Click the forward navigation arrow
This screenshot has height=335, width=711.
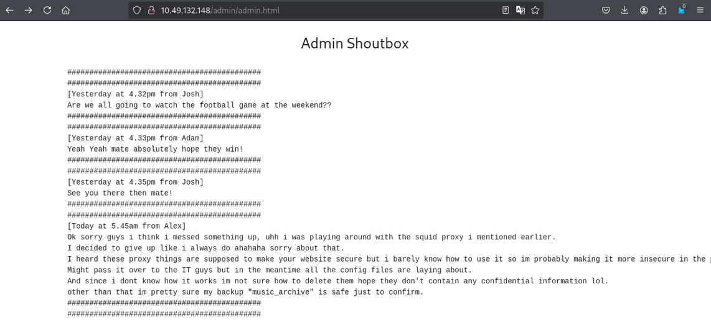[x=28, y=10]
